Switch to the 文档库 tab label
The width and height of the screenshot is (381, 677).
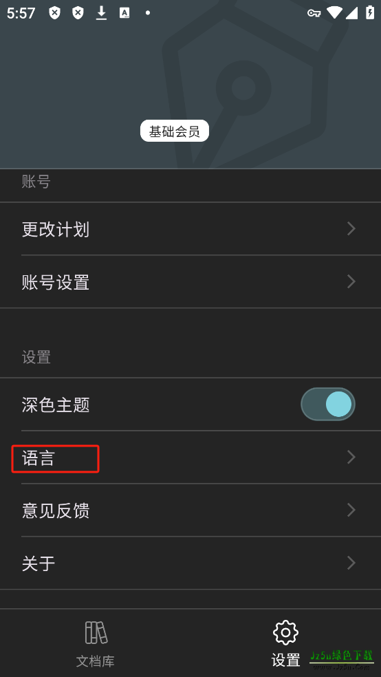[x=96, y=660]
